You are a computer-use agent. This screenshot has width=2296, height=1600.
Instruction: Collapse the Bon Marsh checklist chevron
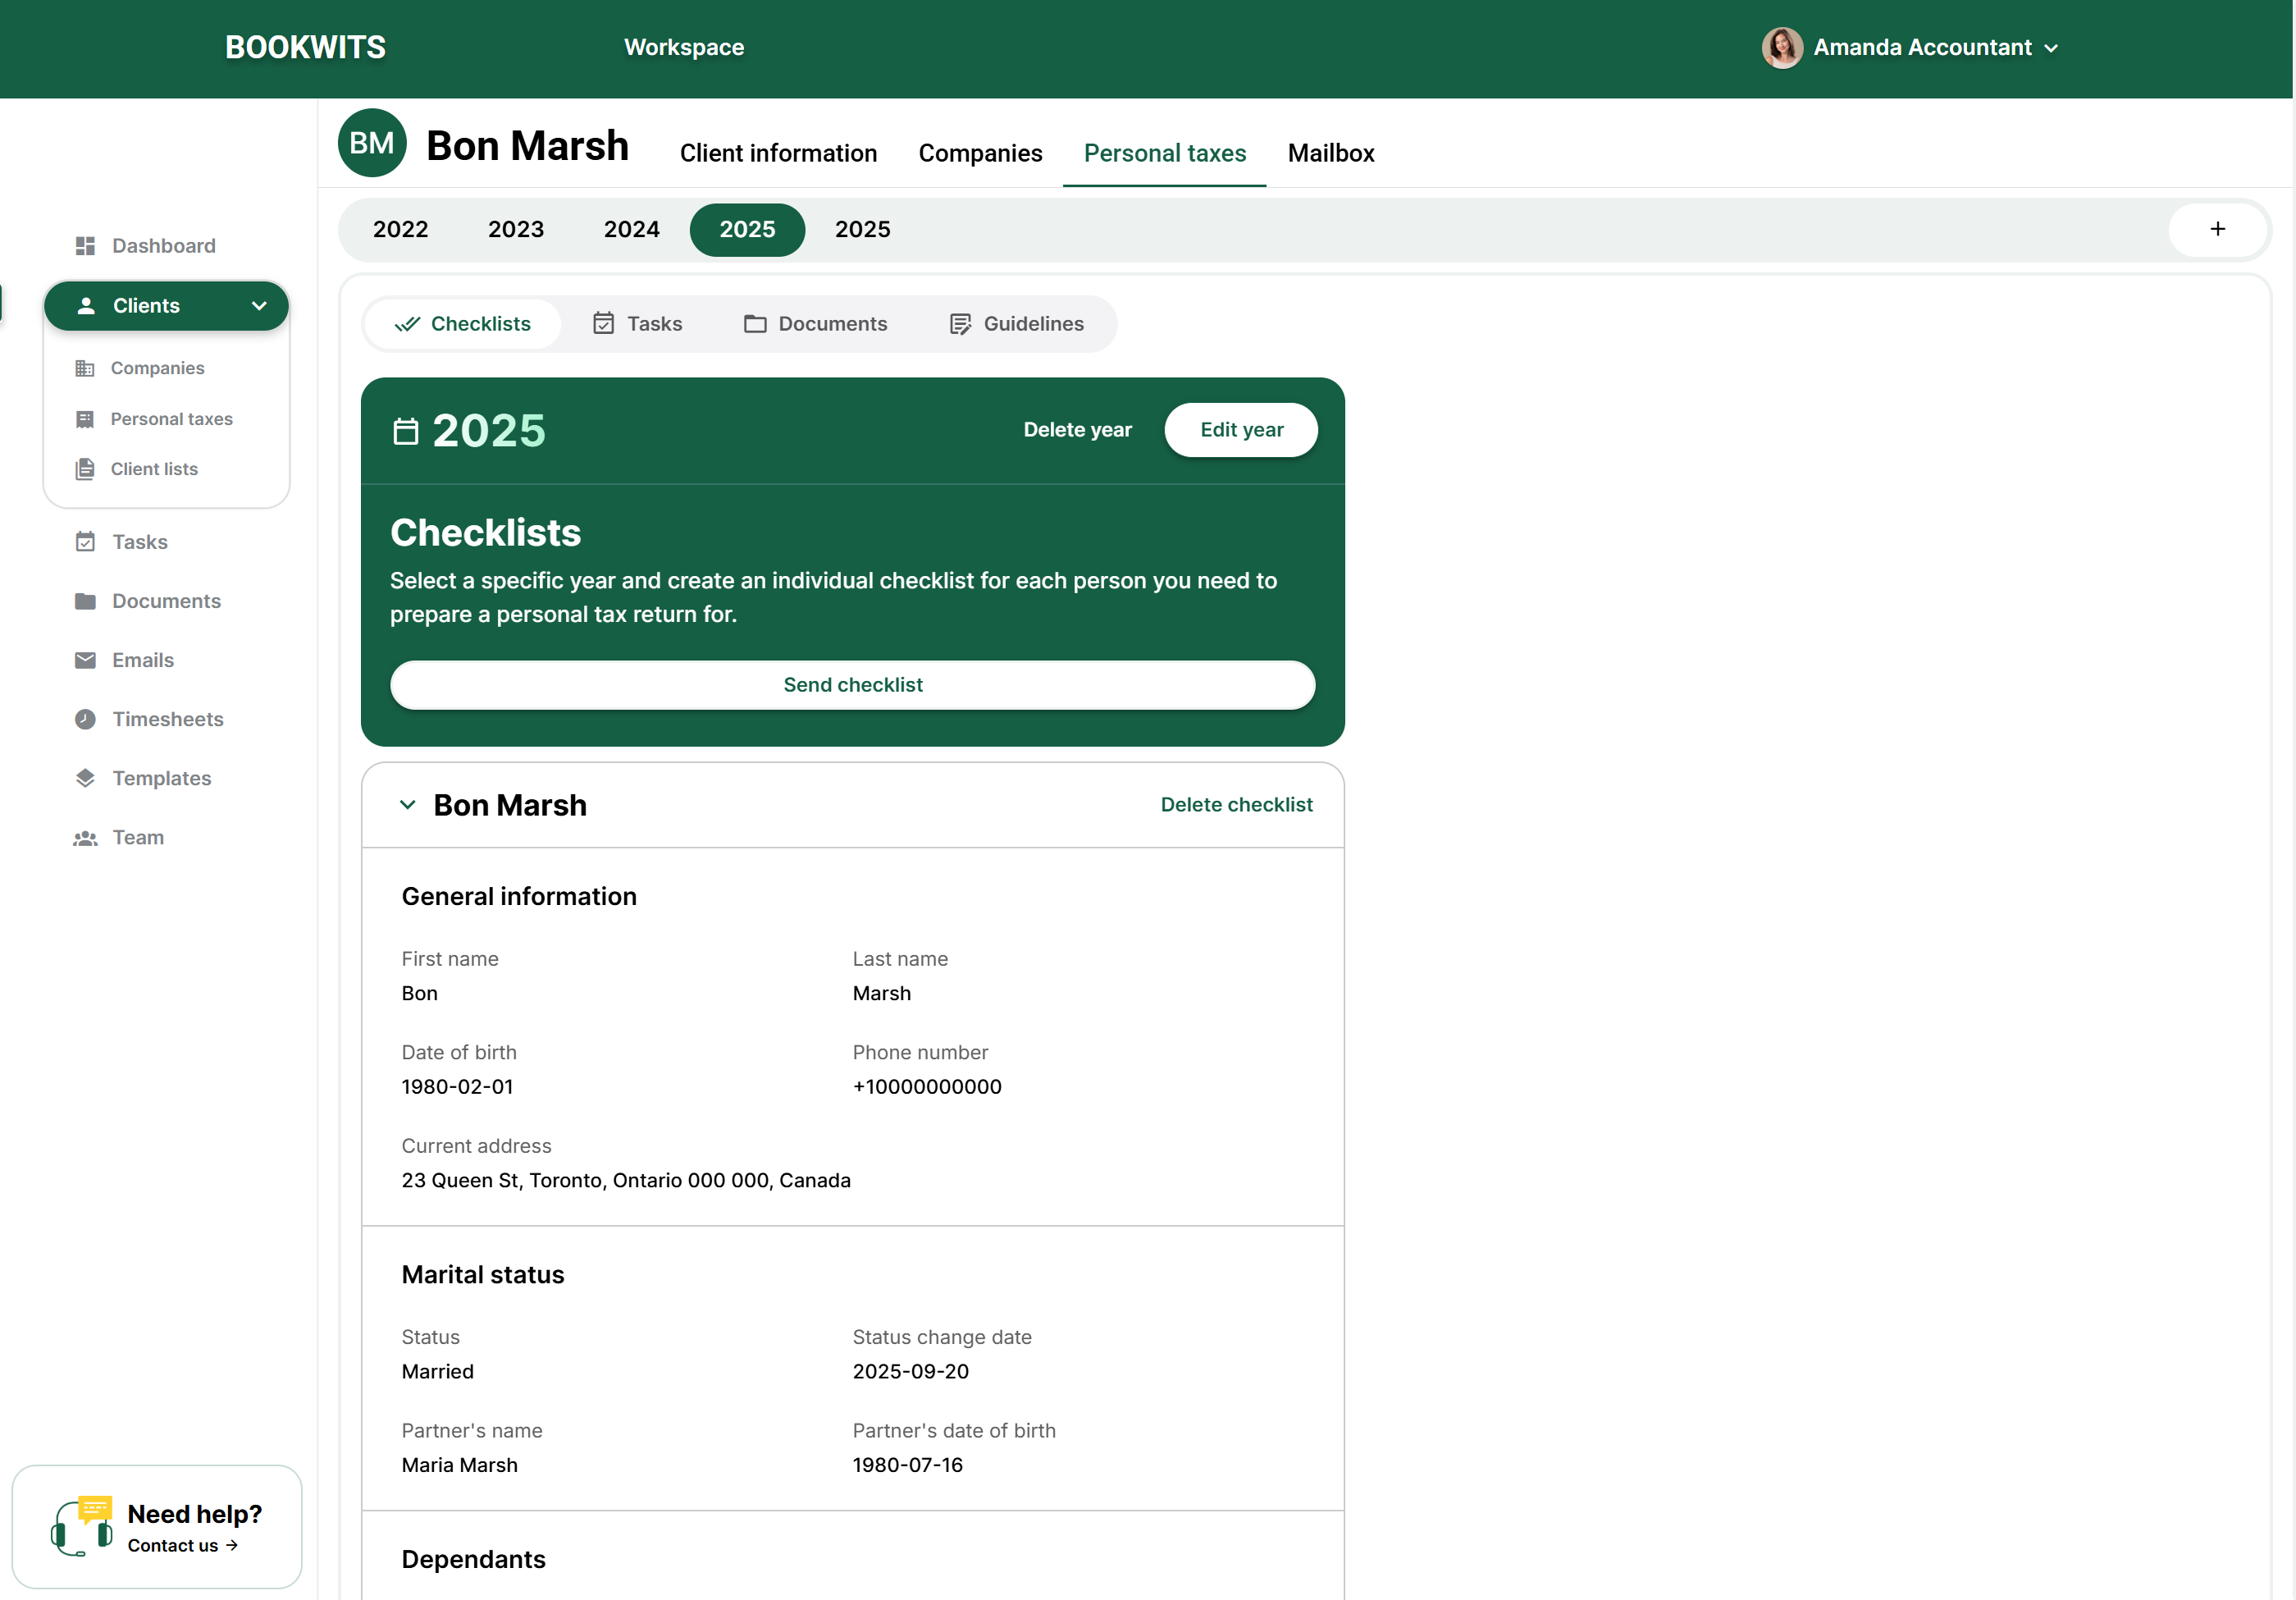coord(408,805)
